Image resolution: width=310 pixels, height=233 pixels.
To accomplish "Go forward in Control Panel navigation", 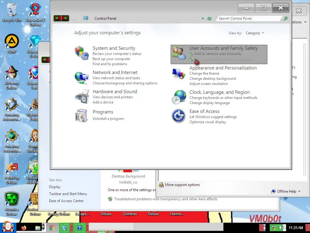I will (x=65, y=19).
